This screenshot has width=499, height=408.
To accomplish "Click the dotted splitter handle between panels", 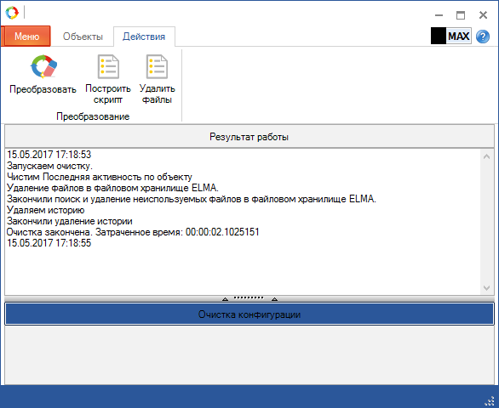I will click(x=249, y=297).
